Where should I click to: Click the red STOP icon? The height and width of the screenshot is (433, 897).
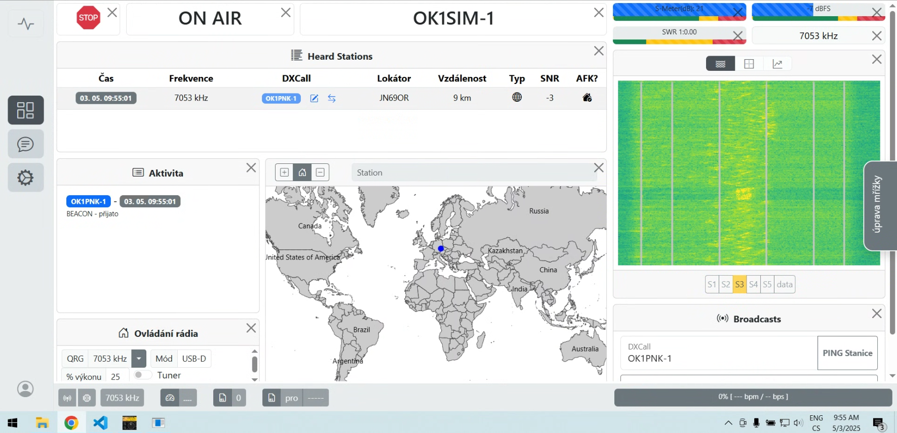88,18
